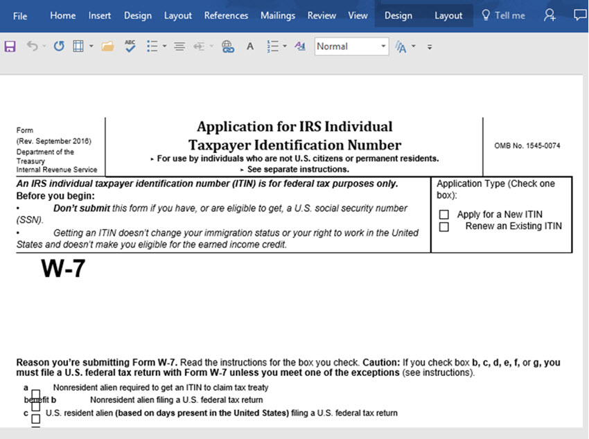Click the Save icon
Screen dimensions: 589x439
pyautogui.click(x=10, y=46)
